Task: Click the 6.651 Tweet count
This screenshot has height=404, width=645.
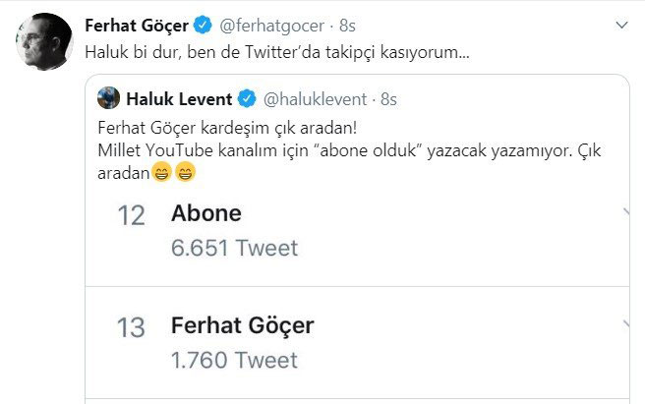Action: [x=234, y=248]
